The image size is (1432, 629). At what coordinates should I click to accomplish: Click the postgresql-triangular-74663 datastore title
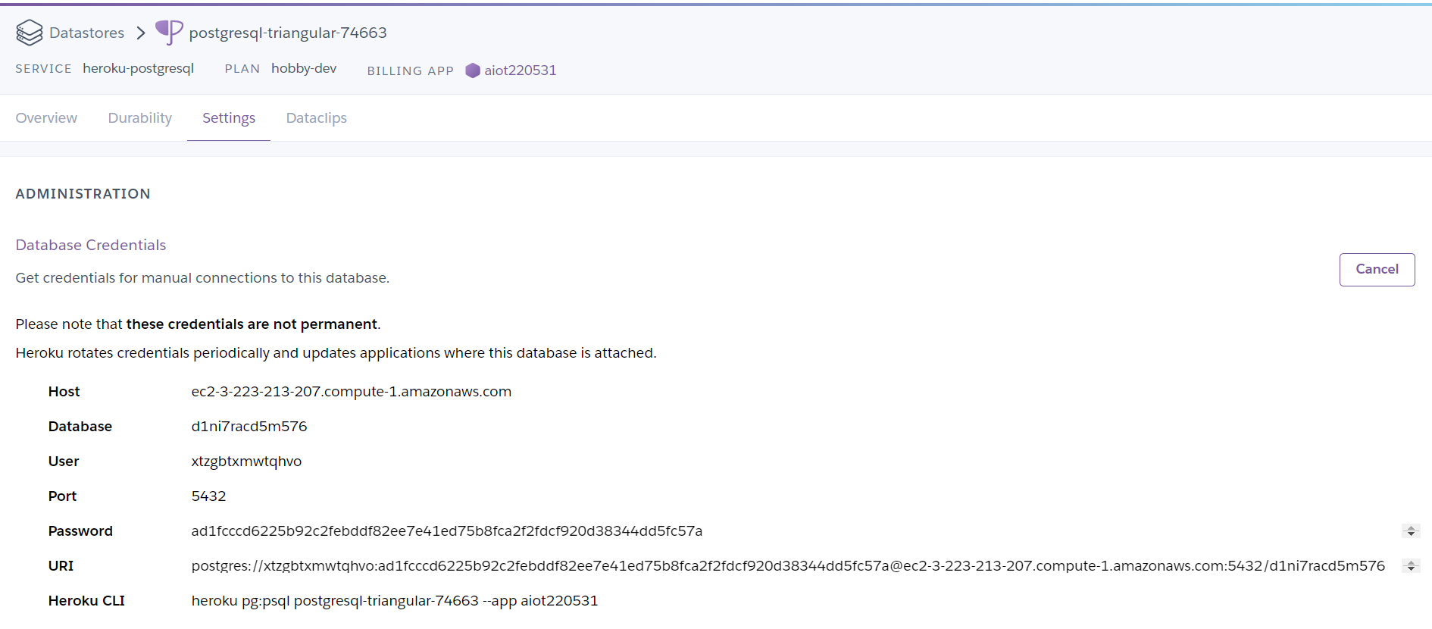[x=288, y=33]
